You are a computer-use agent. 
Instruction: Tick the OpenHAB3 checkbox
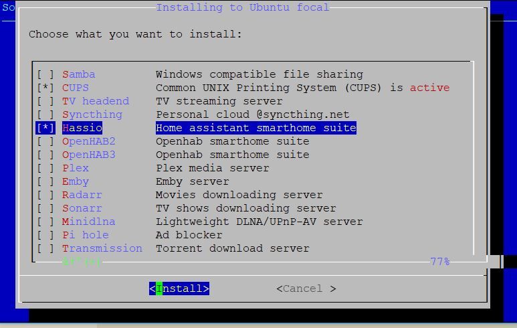click(x=45, y=155)
